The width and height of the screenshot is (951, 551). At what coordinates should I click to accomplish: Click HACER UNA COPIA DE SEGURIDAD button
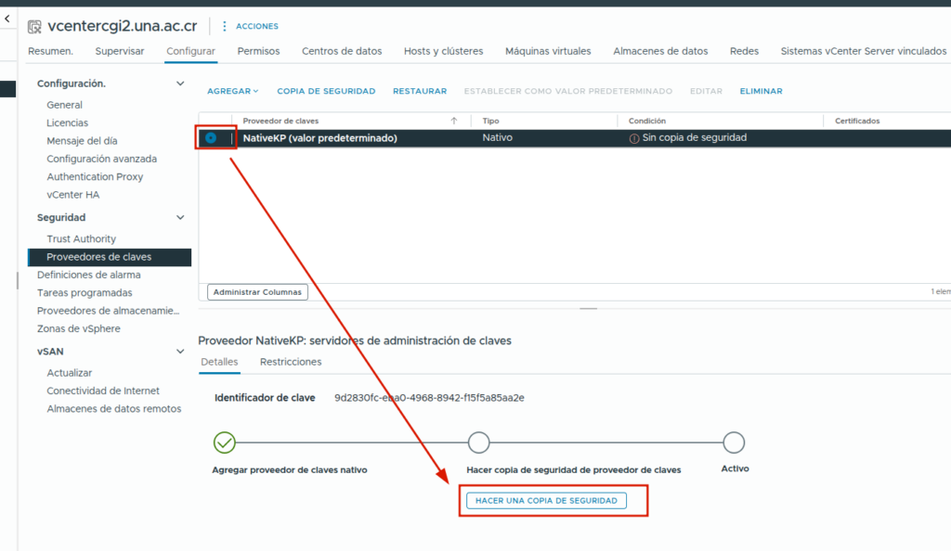pos(546,500)
